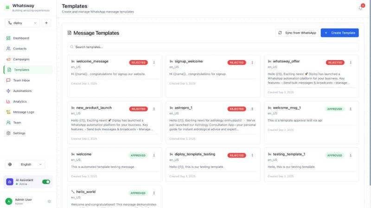Open three-dot menu on signup_welcome card
The image size is (371, 208).
click(x=252, y=62)
